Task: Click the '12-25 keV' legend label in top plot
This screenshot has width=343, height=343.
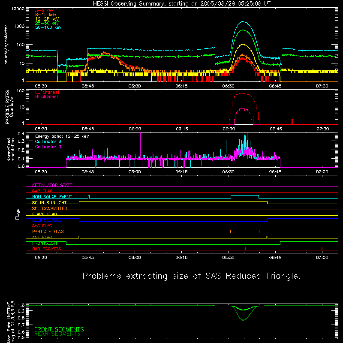Action: pos(47,19)
